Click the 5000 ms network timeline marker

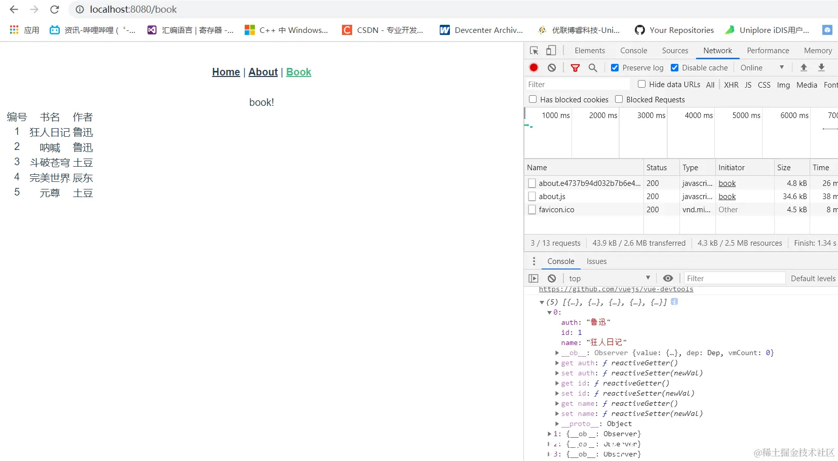coord(746,116)
